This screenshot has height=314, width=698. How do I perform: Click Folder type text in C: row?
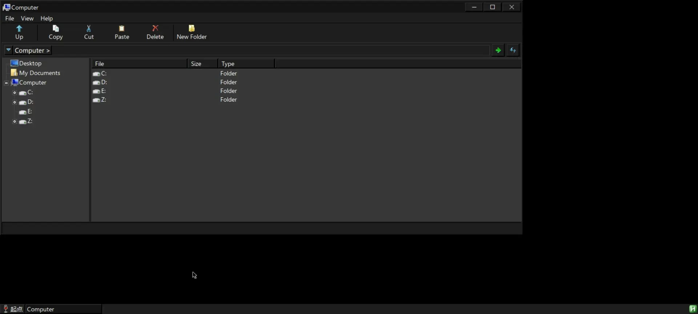pyautogui.click(x=229, y=73)
